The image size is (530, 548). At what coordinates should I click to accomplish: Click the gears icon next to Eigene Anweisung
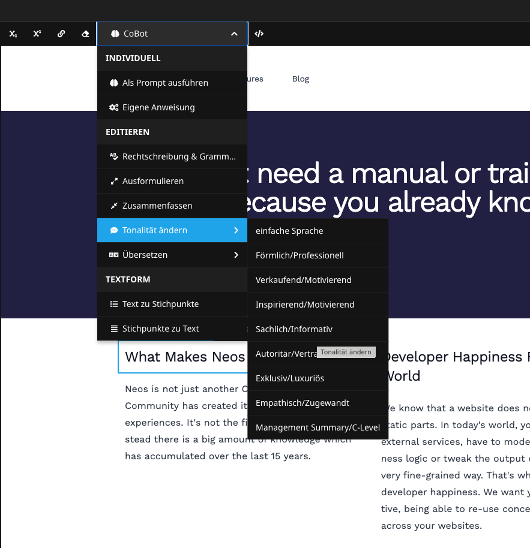tap(114, 107)
